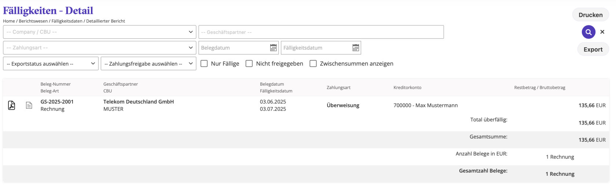This screenshot has height=193, width=616.
Task: Open the PDF icon for GS-2025-2001
Action: tap(12, 105)
